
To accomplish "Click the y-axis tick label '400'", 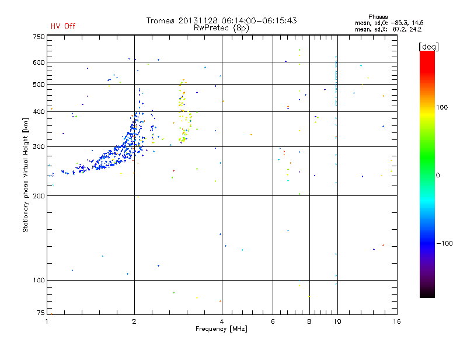I will (x=39, y=111).
